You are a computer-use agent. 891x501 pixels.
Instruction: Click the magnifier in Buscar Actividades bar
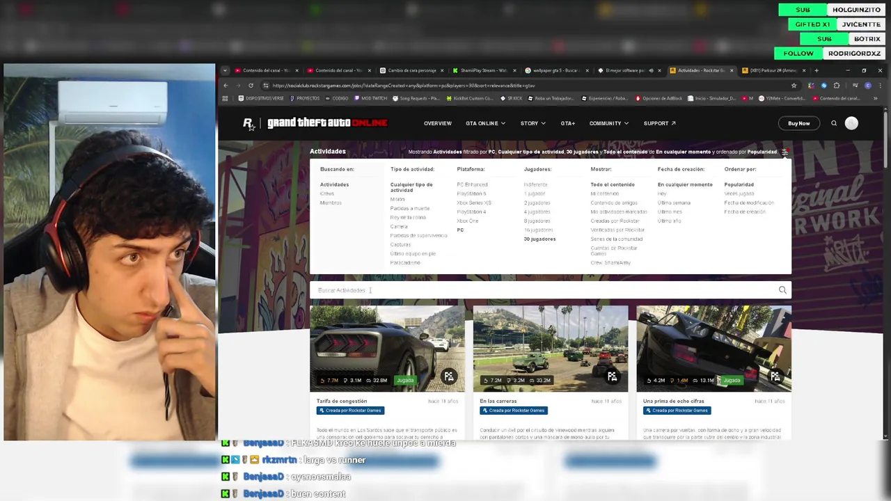(782, 290)
